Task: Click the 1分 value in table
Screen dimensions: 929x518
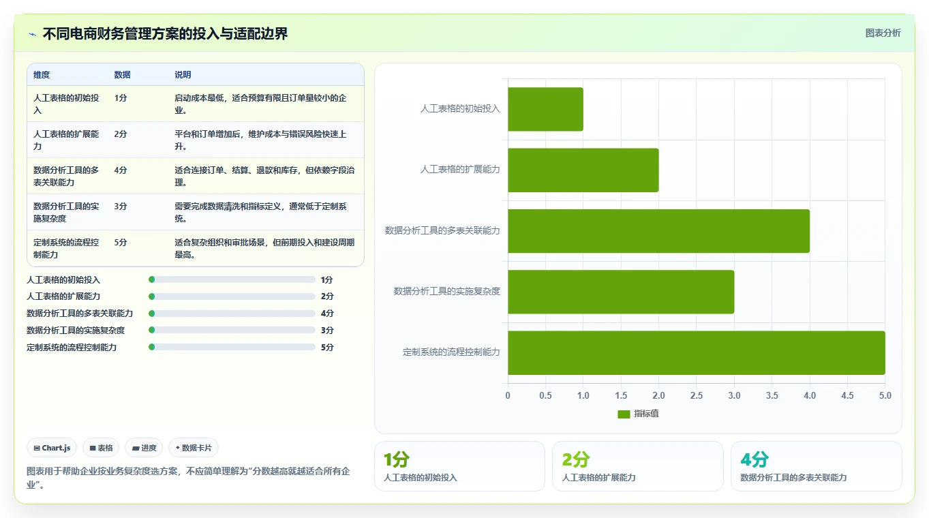Action: 121,98
